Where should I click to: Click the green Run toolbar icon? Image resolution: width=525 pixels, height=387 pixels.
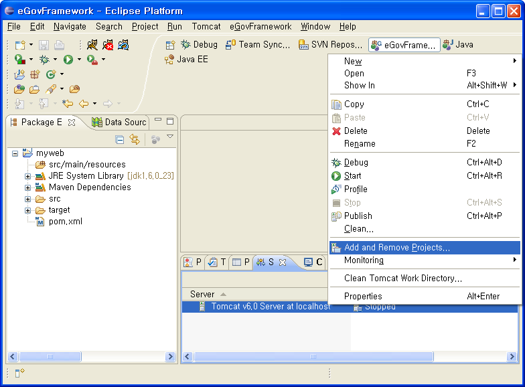(x=68, y=60)
